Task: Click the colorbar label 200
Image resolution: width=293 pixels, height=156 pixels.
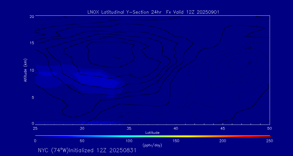Action: coord(223,141)
